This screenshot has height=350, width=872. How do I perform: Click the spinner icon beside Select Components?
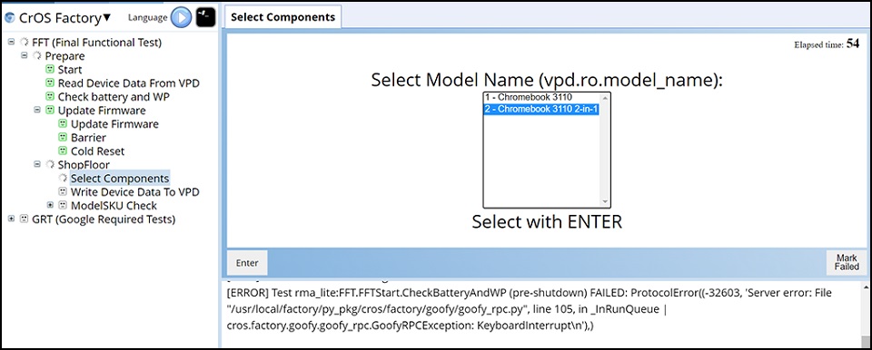(x=63, y=179)
